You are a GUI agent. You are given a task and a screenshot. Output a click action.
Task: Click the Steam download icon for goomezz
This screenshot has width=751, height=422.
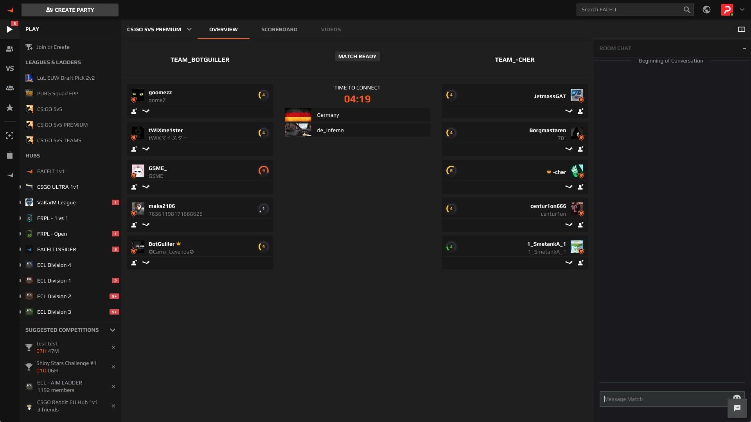[145, 111]
